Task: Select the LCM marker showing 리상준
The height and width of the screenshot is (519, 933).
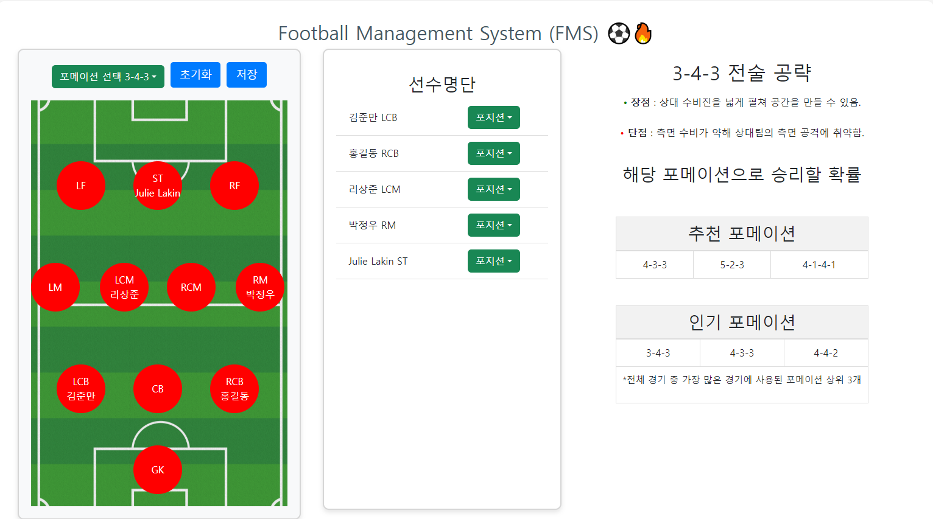Action: (x=124, y=287)
